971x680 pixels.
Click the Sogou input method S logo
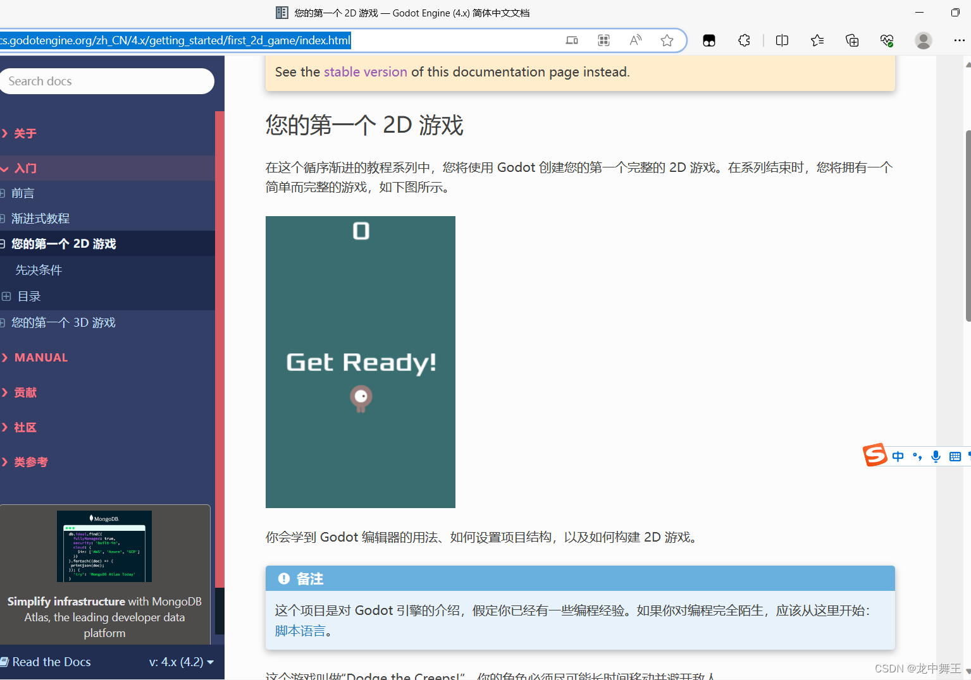[x=875, y=456]
